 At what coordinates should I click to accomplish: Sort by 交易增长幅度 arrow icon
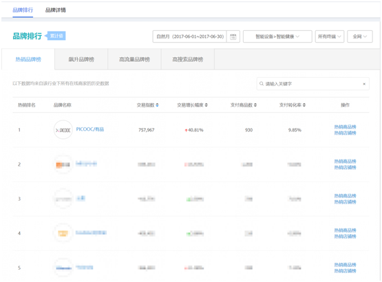pos(206,105)
